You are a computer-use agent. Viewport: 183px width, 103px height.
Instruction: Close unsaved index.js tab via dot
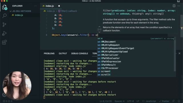(x=59, y=6)
